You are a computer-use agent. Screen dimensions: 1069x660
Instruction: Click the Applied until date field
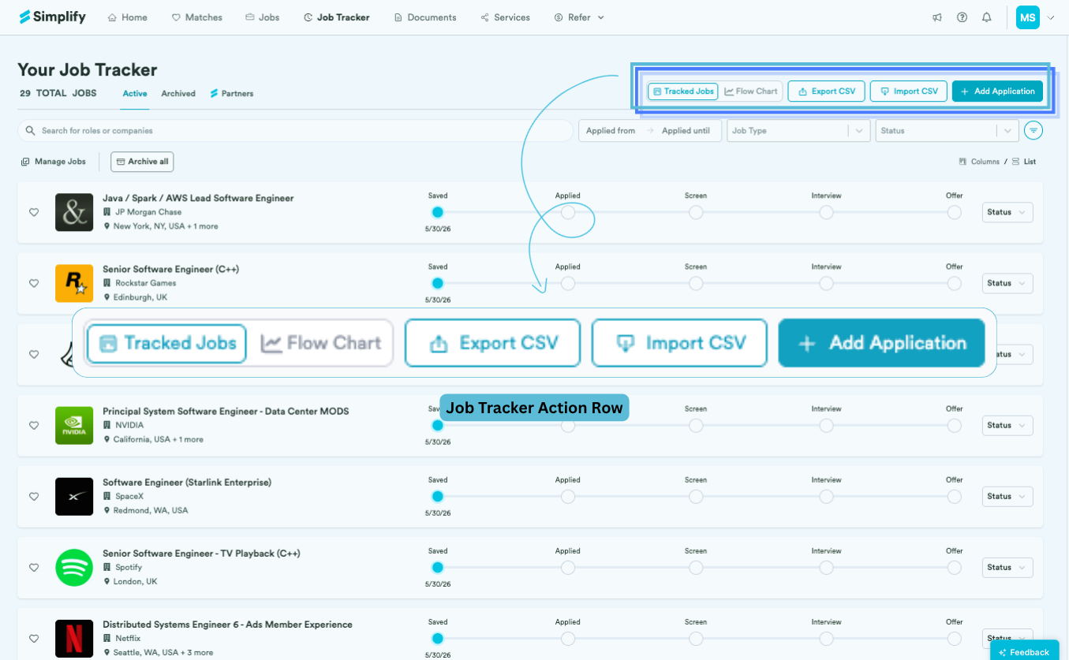pyautogui.click(x=686, y=131)
